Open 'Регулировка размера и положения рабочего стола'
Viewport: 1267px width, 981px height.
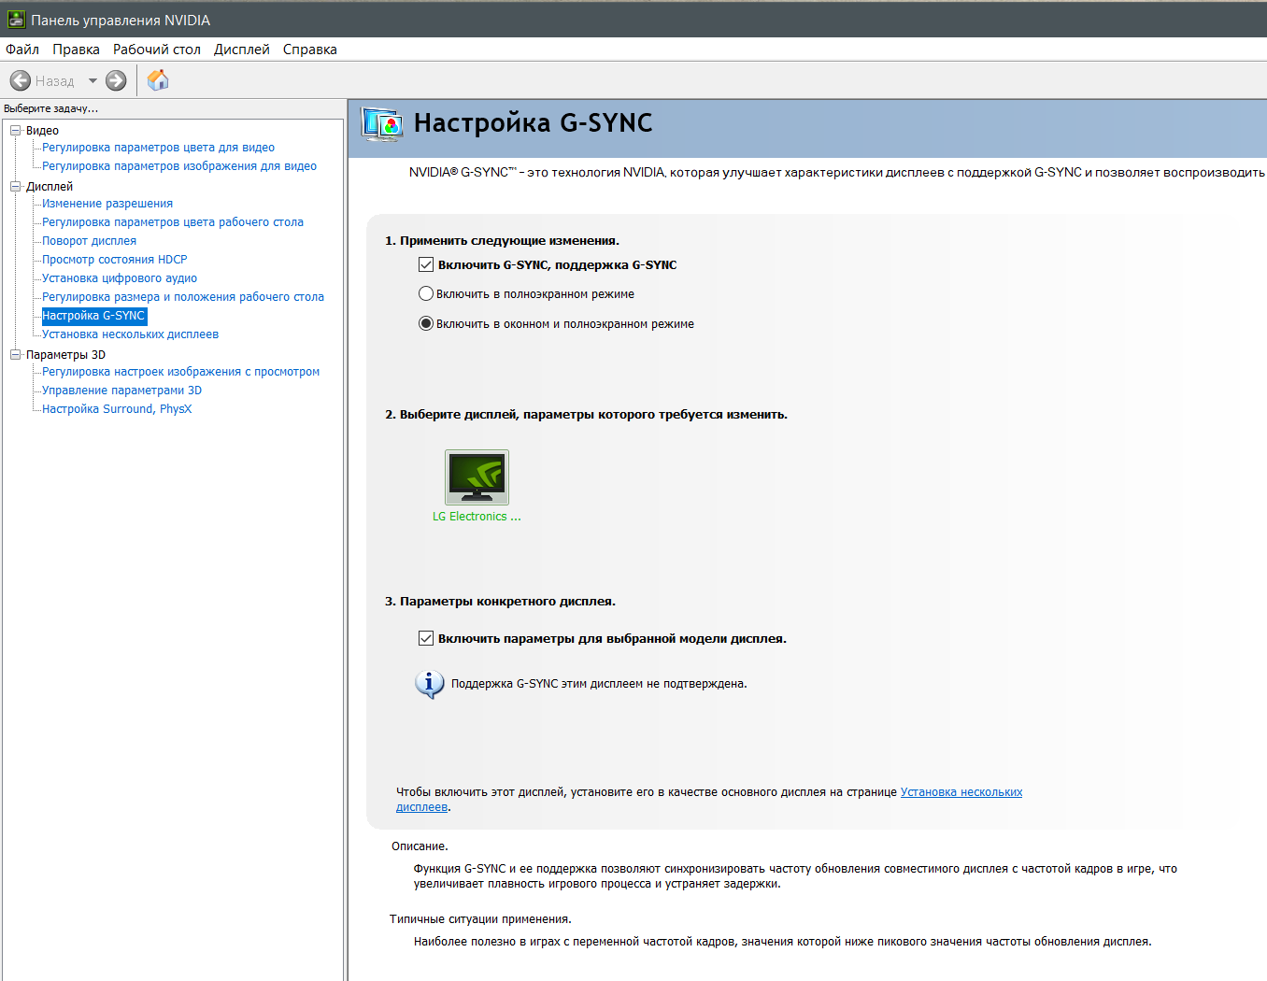[x=183, y=297]
